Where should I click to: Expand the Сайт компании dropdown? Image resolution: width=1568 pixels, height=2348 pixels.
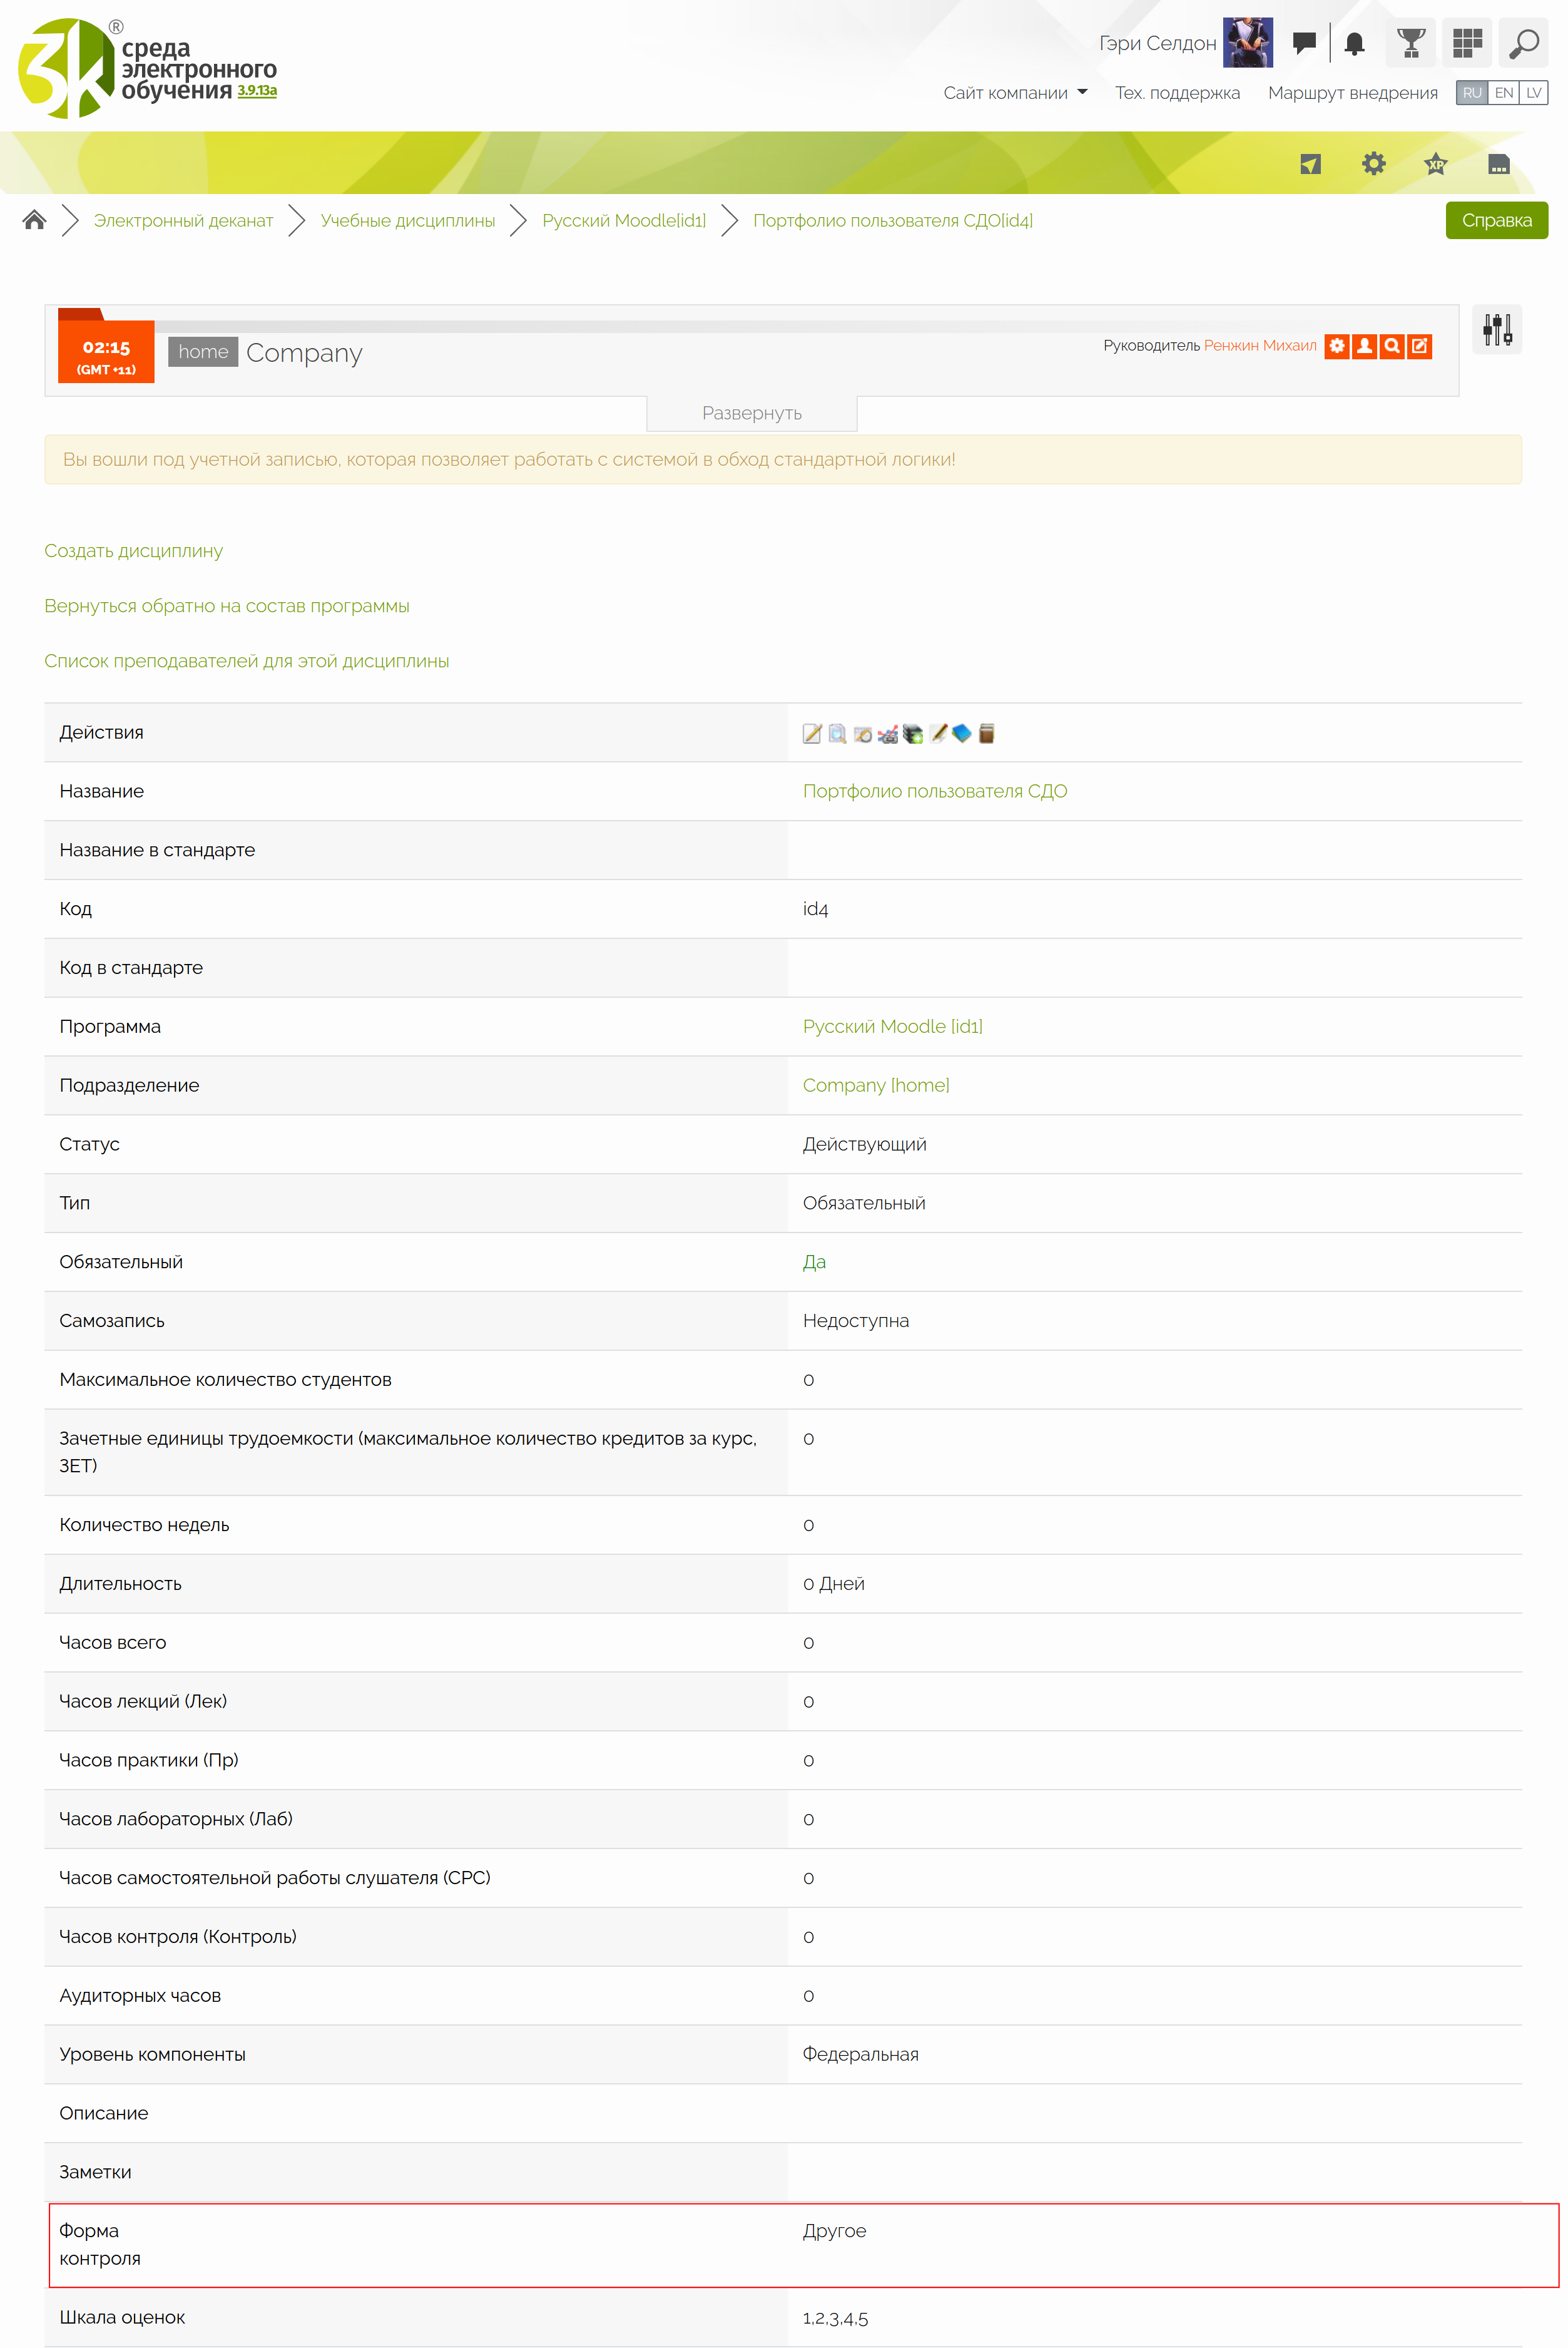1014,93
